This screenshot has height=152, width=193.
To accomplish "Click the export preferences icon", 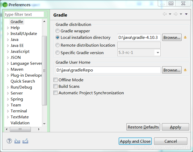I will pyautogui.click(x=25, y=141).
